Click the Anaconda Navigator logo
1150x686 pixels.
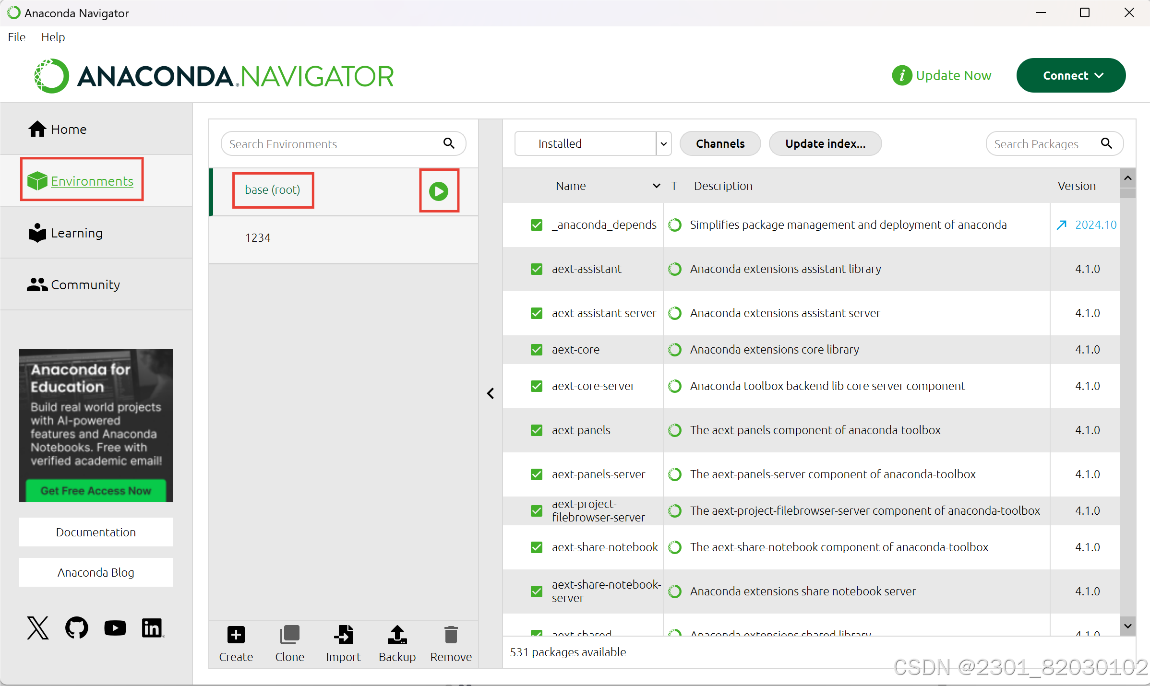(x=214, y=76)
